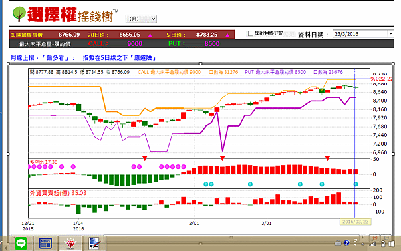Open the LINE app on the taskbar
The image size is (401, 251).
[21, 244]
